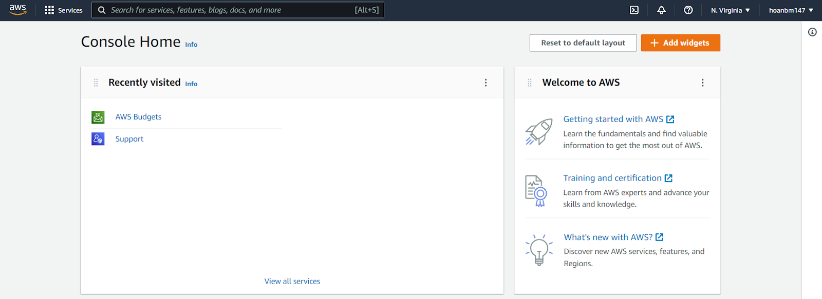822x299 pixels.
Task: Open Getting started with AWS link
Action: coord(613,119)
